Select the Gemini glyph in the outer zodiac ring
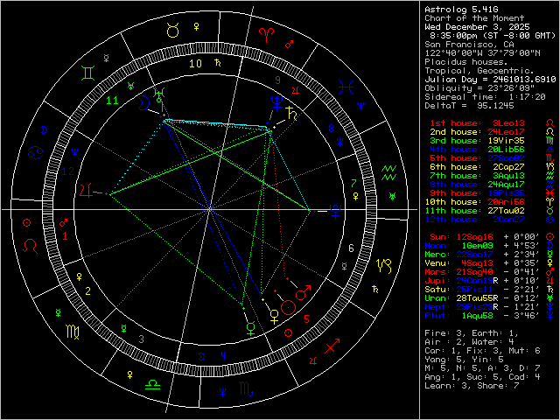The width and height of the screenshot is (560, 420). 87,73
